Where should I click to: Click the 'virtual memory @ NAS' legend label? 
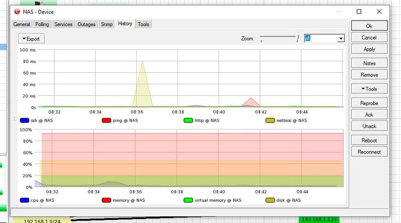(x=218, y=200)
